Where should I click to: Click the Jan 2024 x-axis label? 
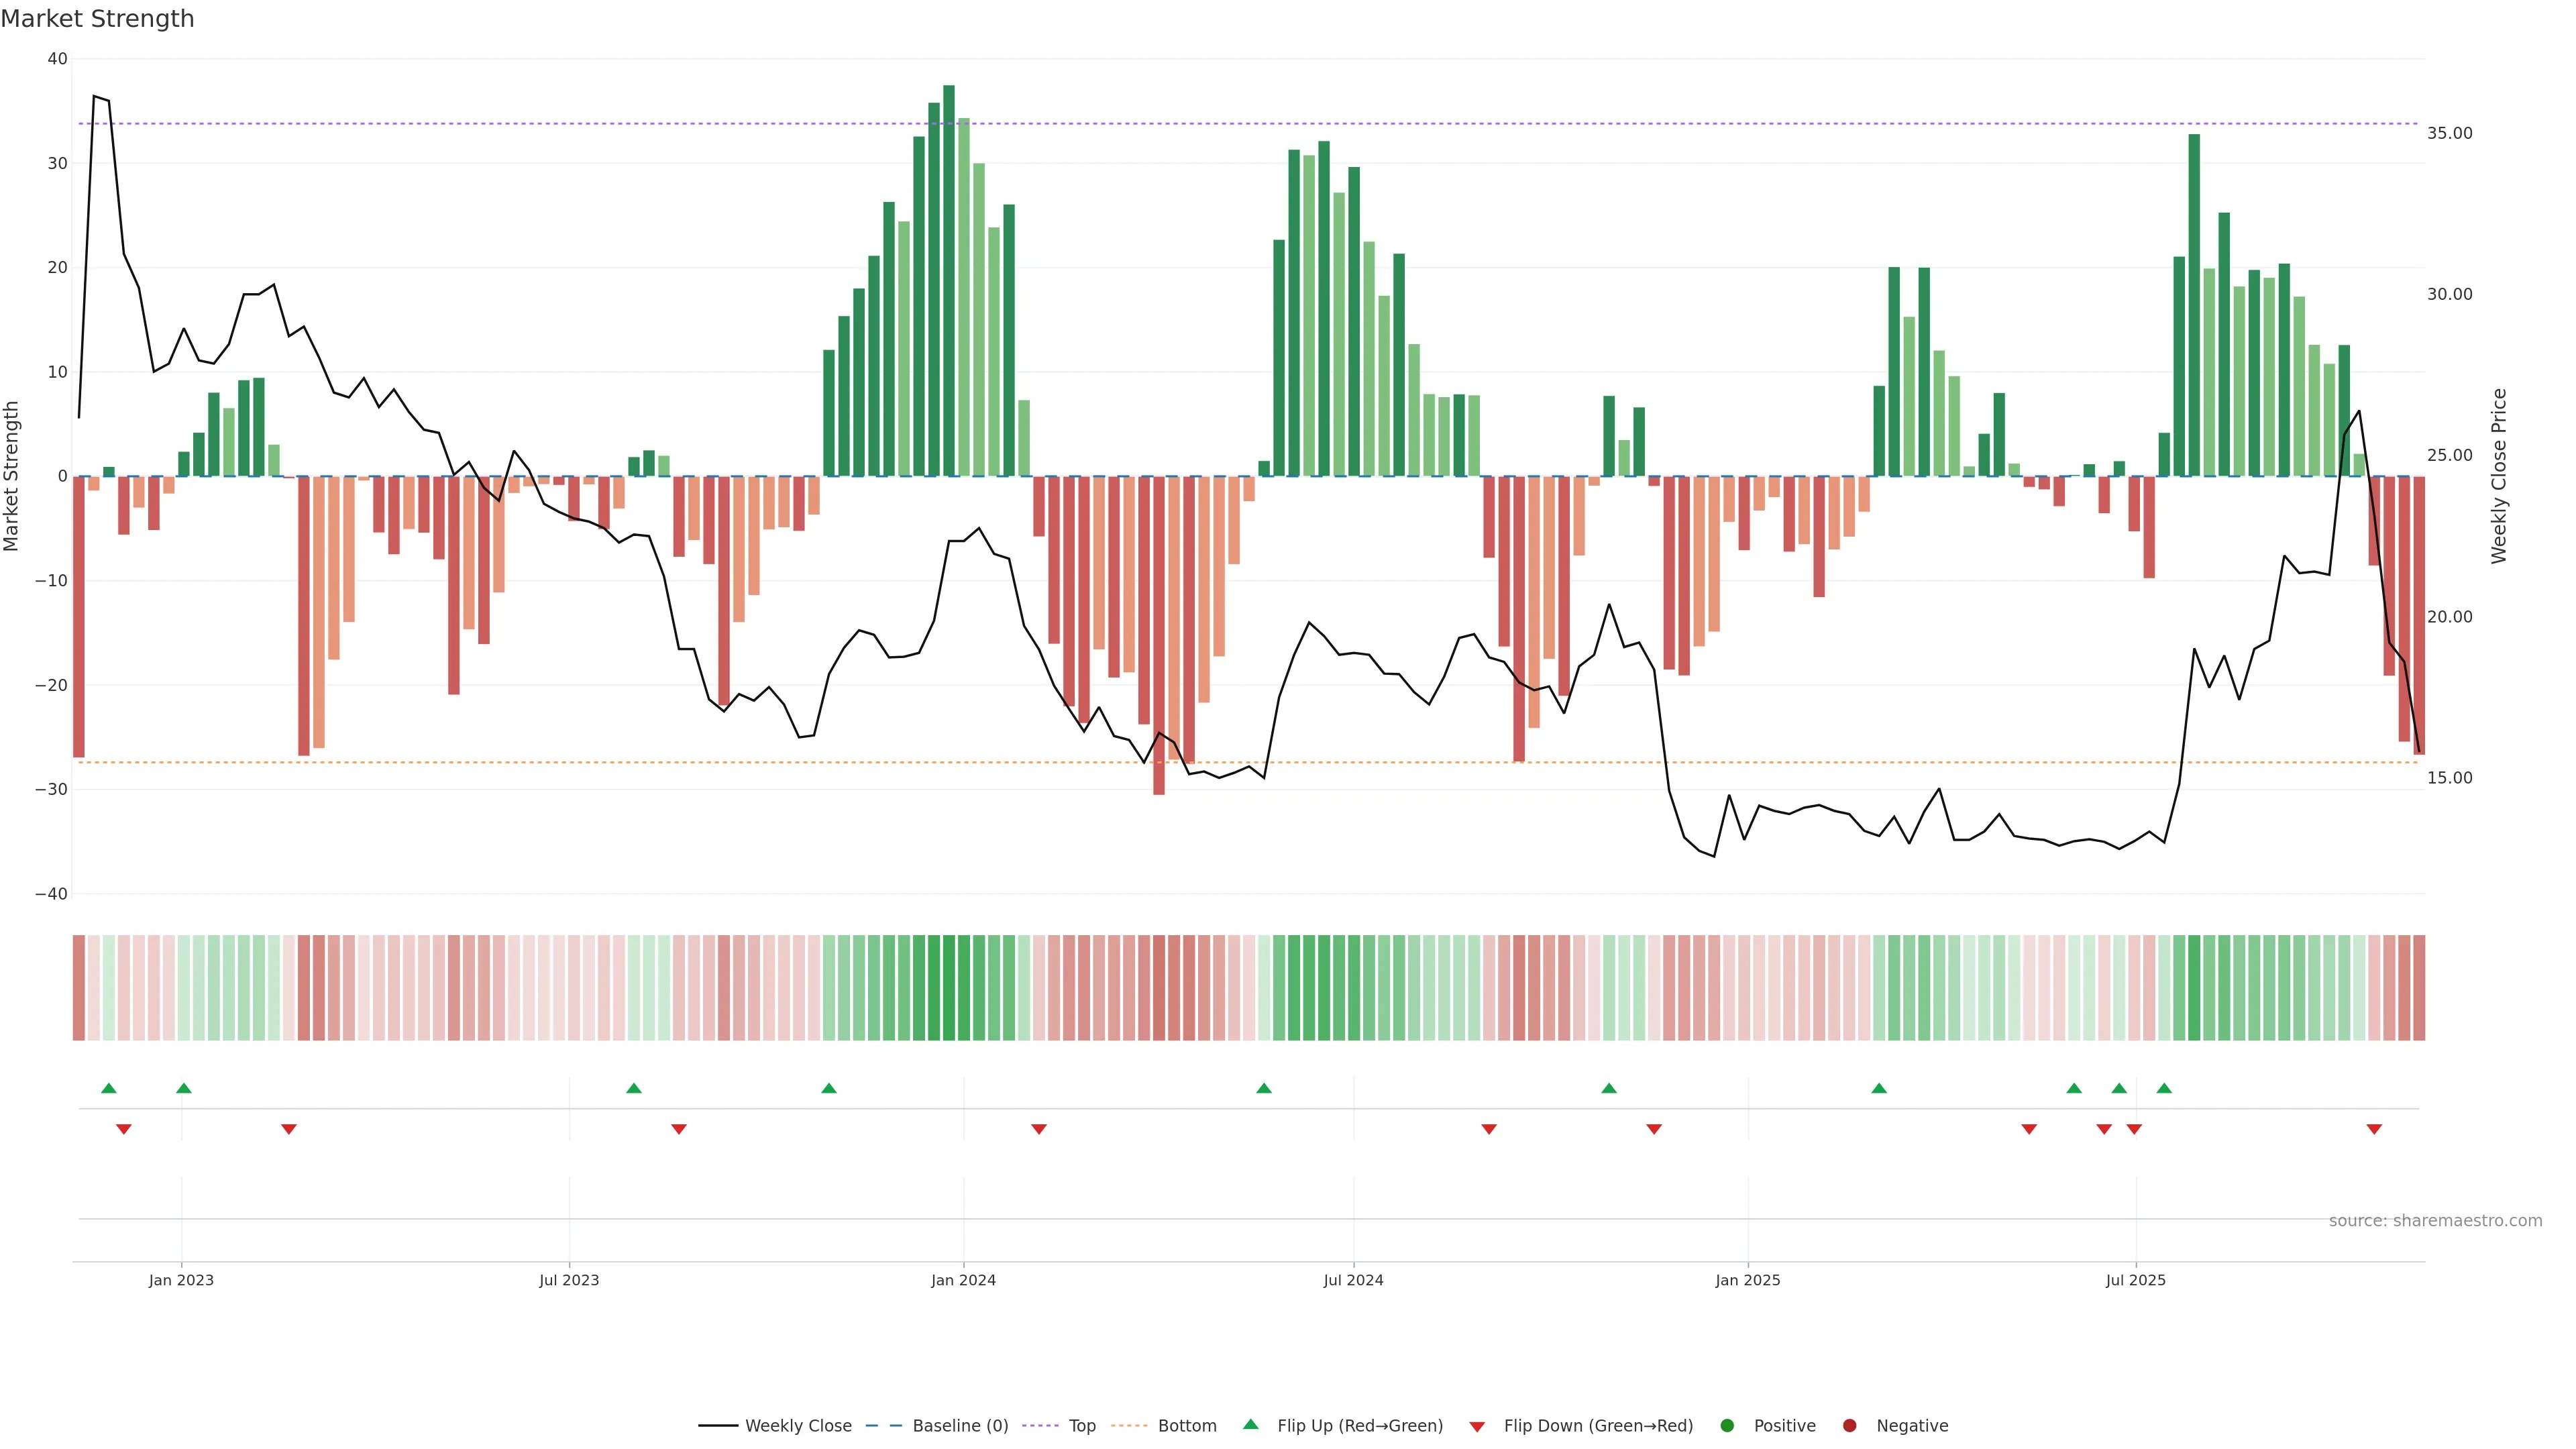click(x=963, y=1280)
